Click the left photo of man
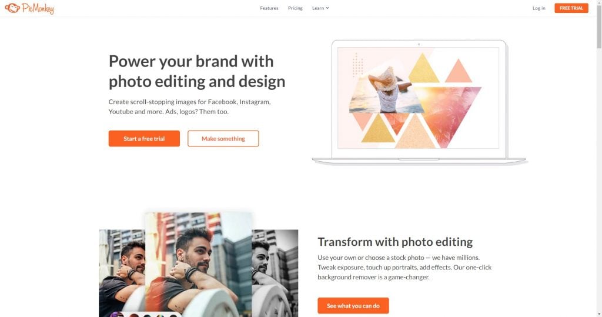 122,273
